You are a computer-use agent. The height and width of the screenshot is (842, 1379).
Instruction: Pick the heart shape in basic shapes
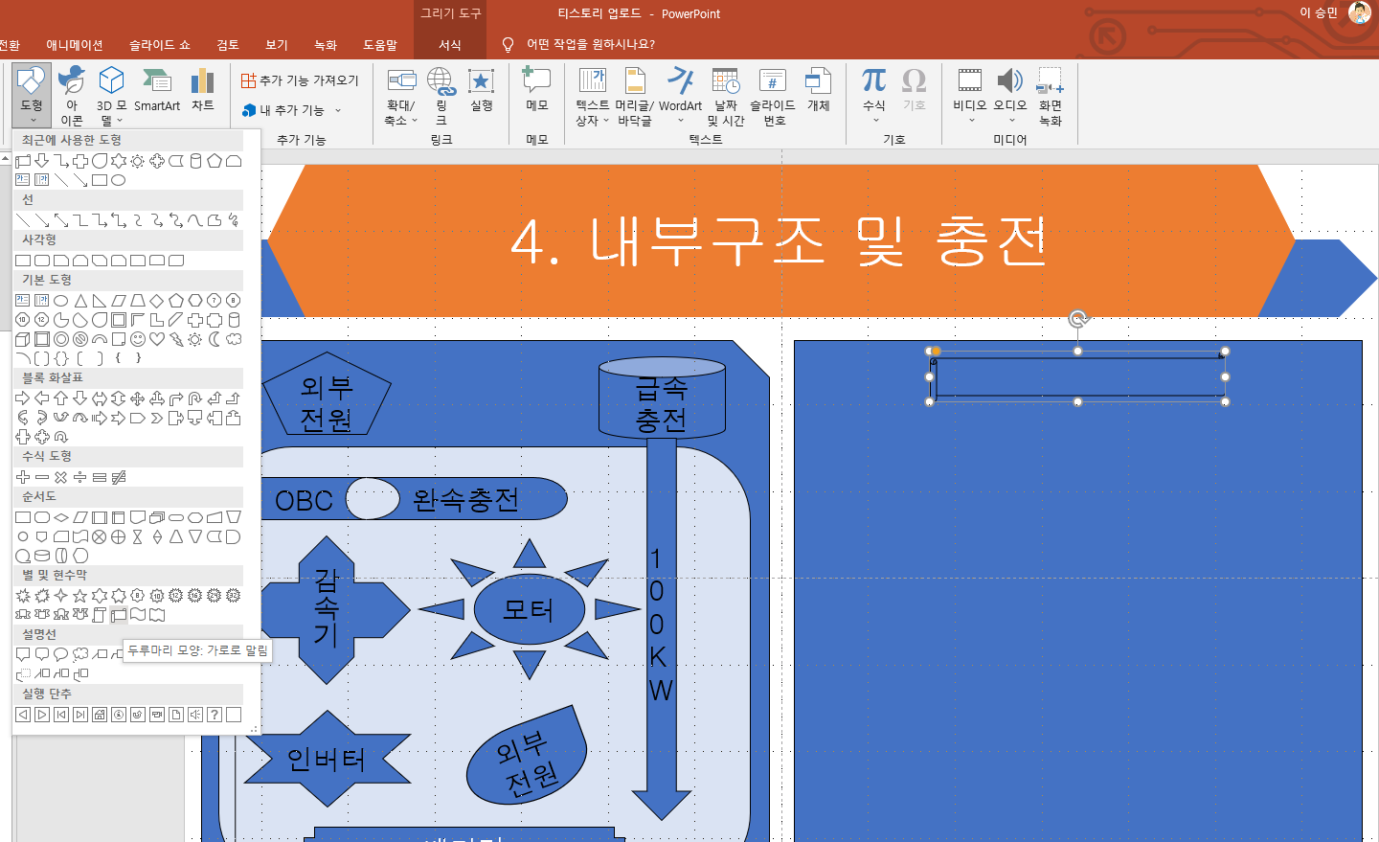click(x=157, y=339)
